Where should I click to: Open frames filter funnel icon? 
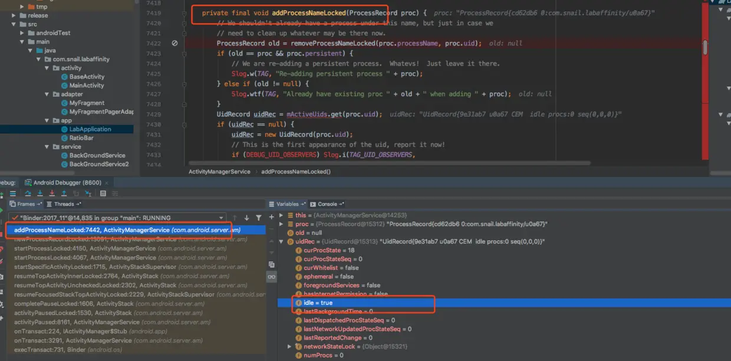258,218
